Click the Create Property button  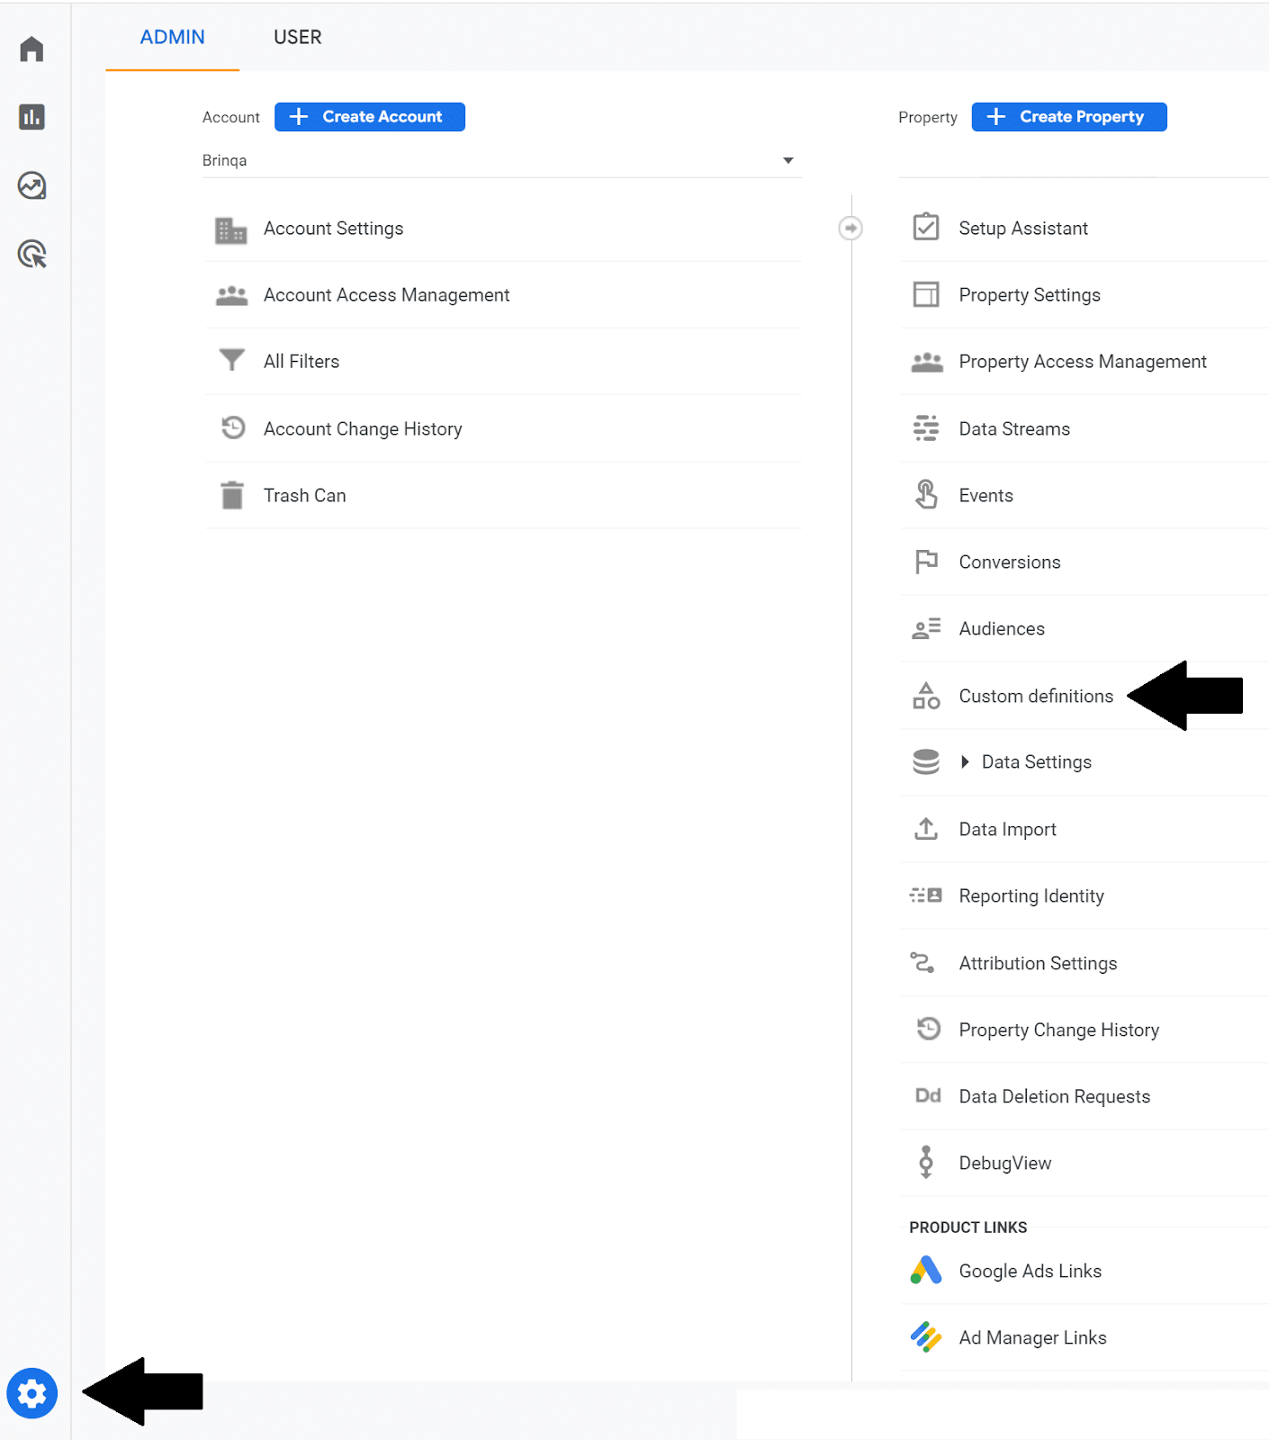click(1069, 117)
